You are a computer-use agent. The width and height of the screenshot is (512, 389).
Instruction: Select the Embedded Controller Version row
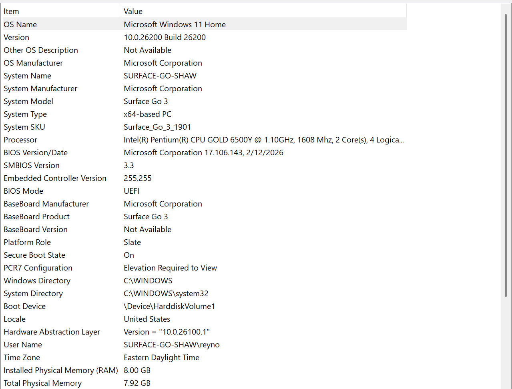(55, 178)
